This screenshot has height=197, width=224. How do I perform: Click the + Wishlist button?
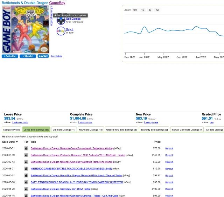pyautogui.click(x=28, y=56)
